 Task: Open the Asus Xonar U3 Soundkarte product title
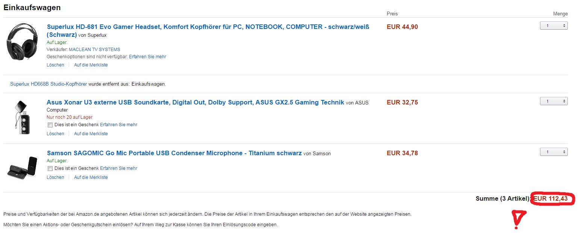tap(195, 102)
